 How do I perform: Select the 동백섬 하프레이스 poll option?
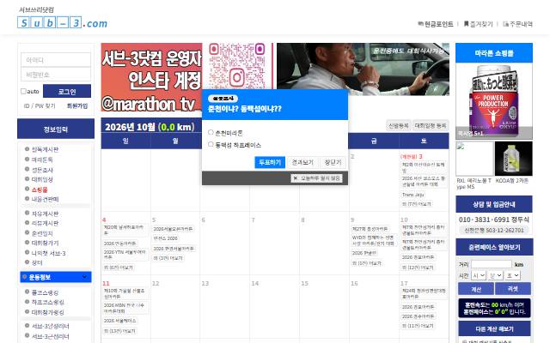point(211,144)
